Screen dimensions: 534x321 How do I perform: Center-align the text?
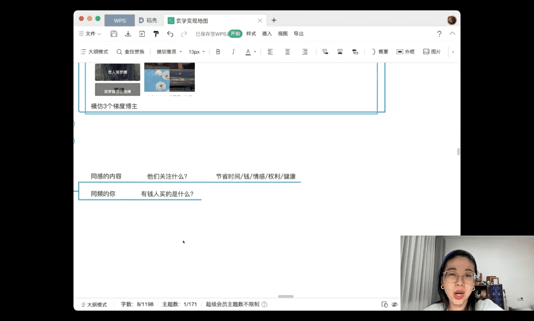click(x=287, y=52)
